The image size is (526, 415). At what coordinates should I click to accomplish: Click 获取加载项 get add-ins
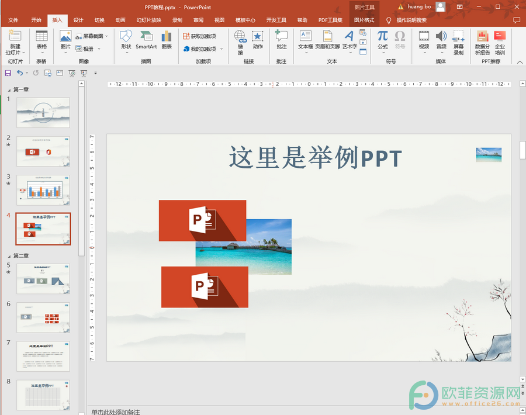(200, 36)
